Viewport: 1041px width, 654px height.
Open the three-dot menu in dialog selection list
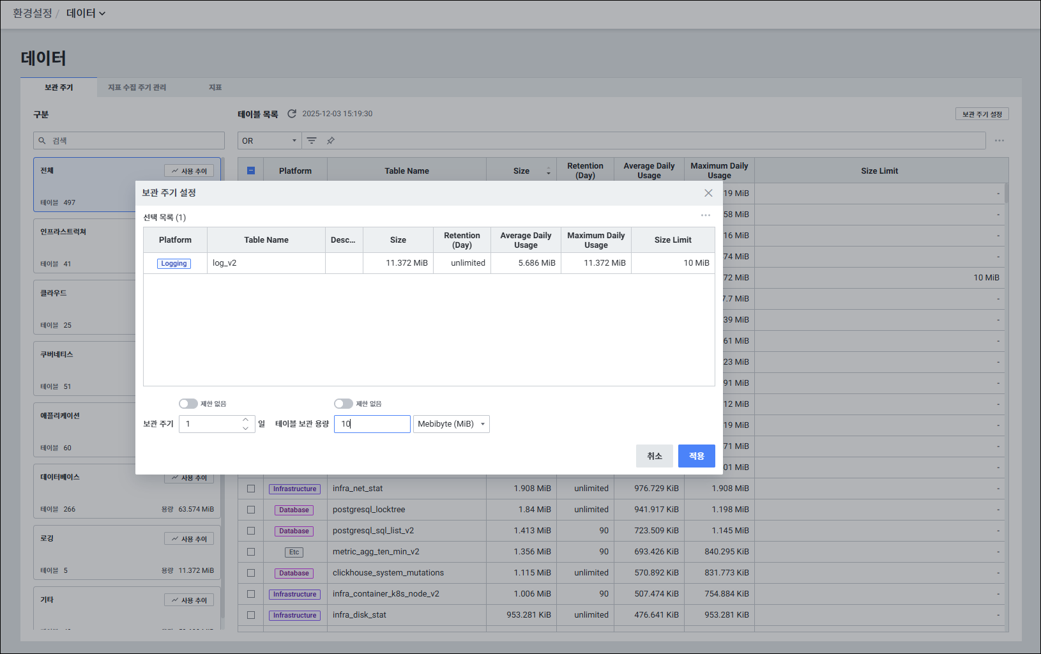click(x=705, y=216)
